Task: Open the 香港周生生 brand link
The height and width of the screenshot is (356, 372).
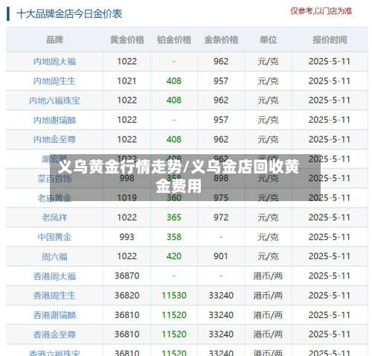Action: coord(54,296)
